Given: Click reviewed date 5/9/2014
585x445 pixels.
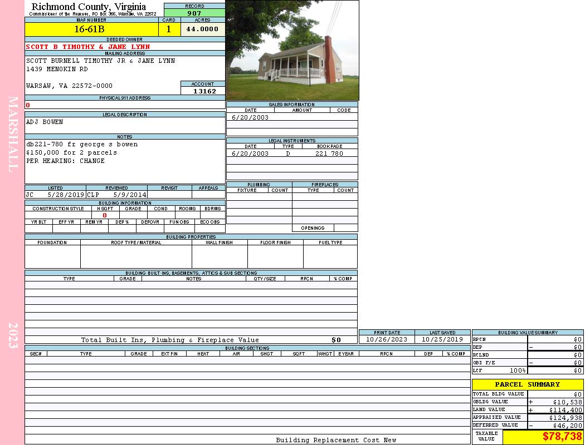Looking at the screenshot, I should [x=130, y=194].
